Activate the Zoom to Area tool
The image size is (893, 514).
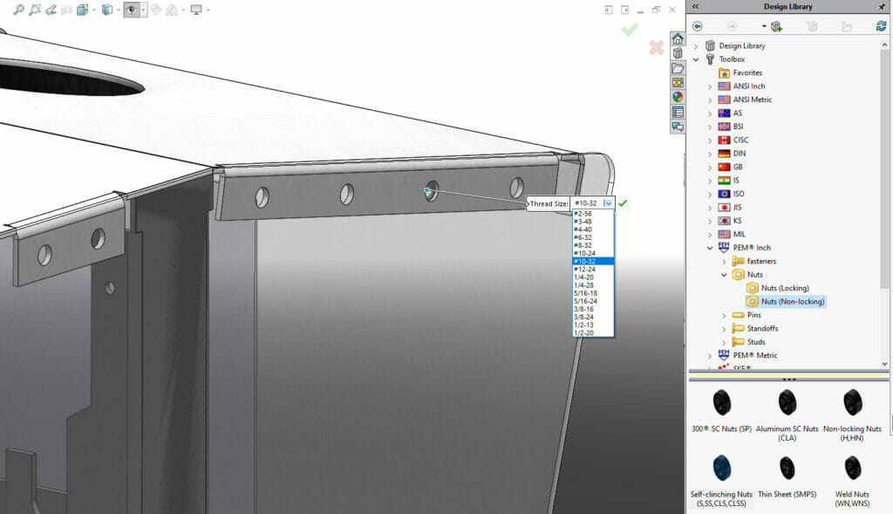[x=34, y=9]
